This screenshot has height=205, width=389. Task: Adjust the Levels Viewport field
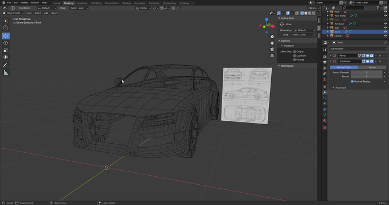[366, 72]
